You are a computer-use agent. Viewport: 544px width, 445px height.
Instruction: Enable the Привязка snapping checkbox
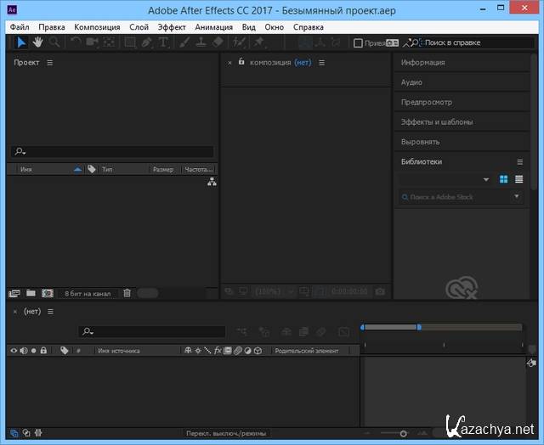point(358,42)
